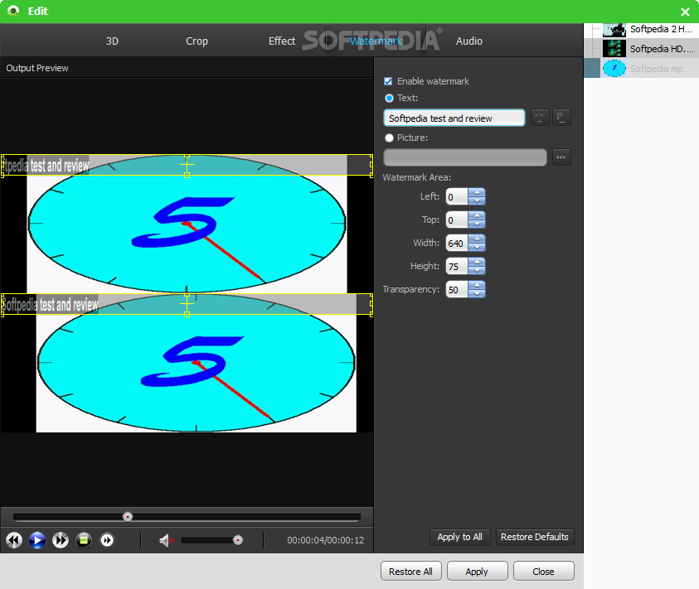
Task: Increase Transparency with the up arrow
Action: point(477,285)
